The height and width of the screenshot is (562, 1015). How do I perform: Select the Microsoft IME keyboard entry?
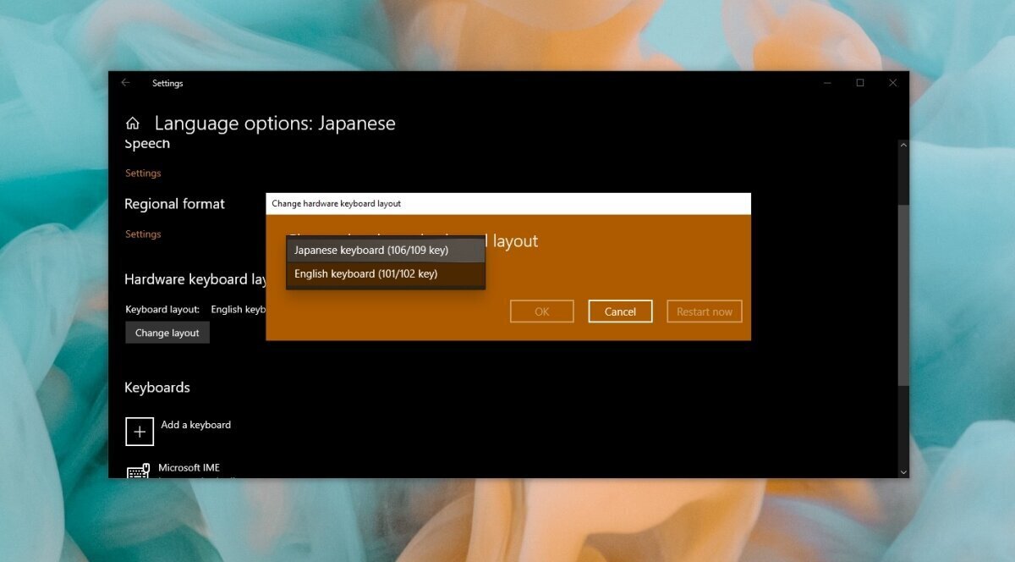click(190, 466)
